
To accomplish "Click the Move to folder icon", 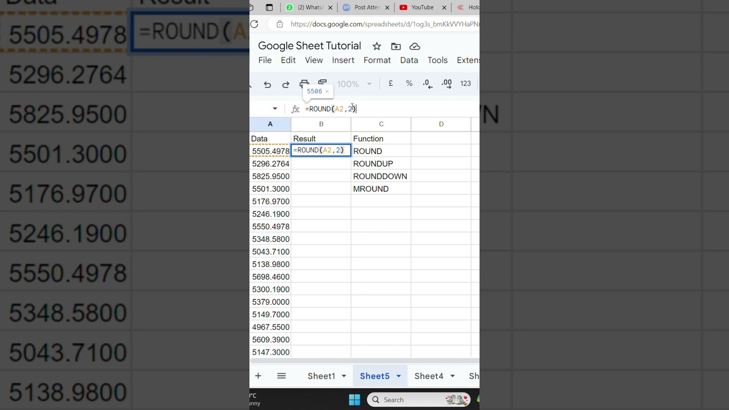I will 396,46.
